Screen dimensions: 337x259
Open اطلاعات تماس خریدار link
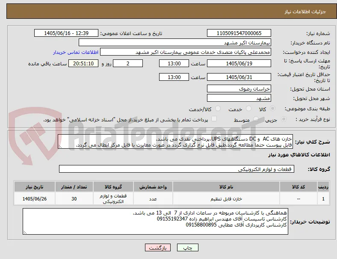pos(76,52)
